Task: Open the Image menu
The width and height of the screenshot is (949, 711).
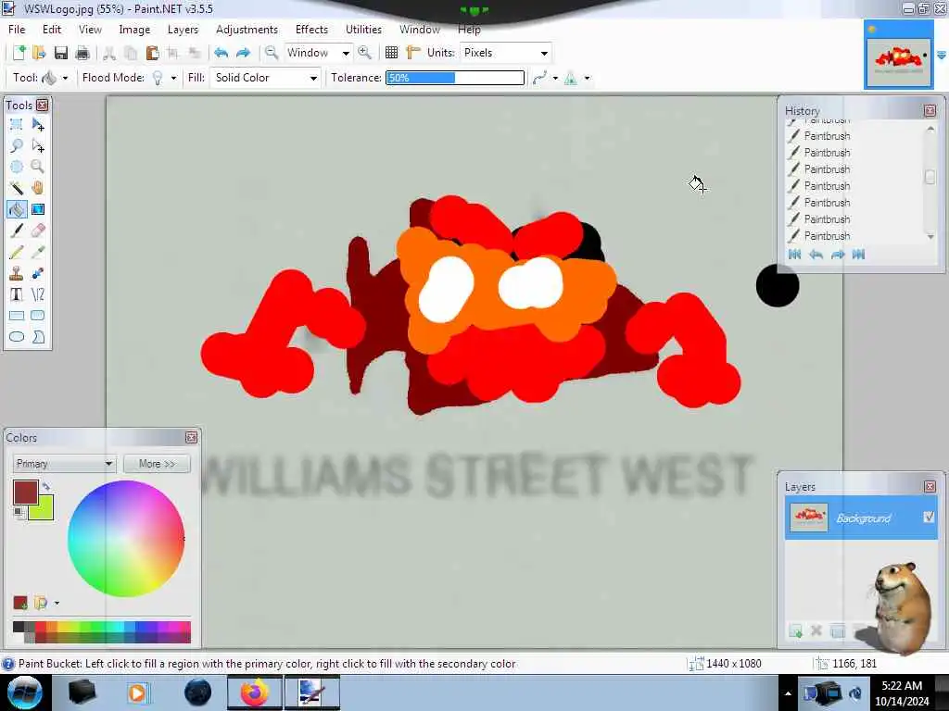Action: point(134,29)
